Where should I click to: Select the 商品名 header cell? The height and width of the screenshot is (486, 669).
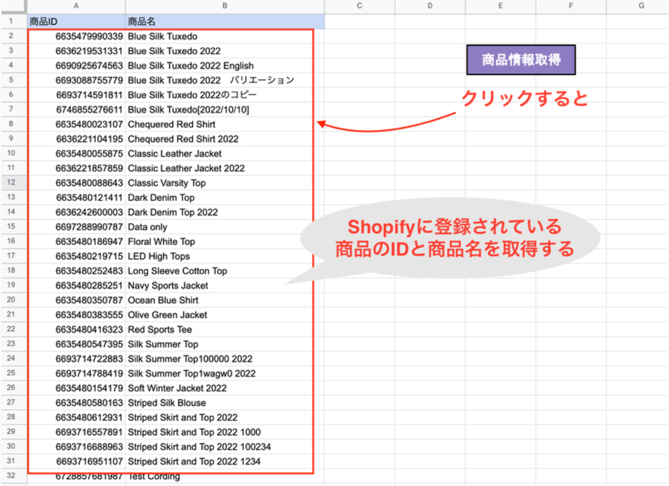pos(225,22)
